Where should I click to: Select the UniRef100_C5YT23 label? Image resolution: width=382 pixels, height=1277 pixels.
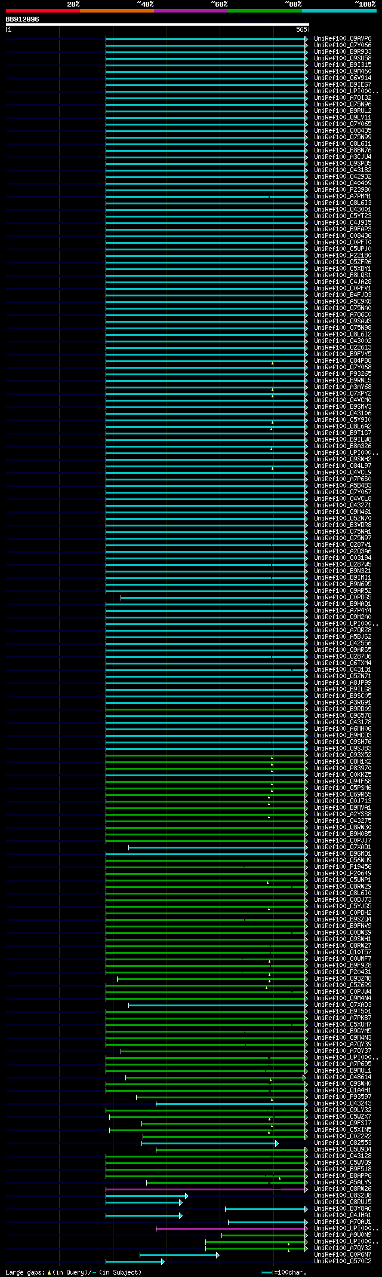343,216
